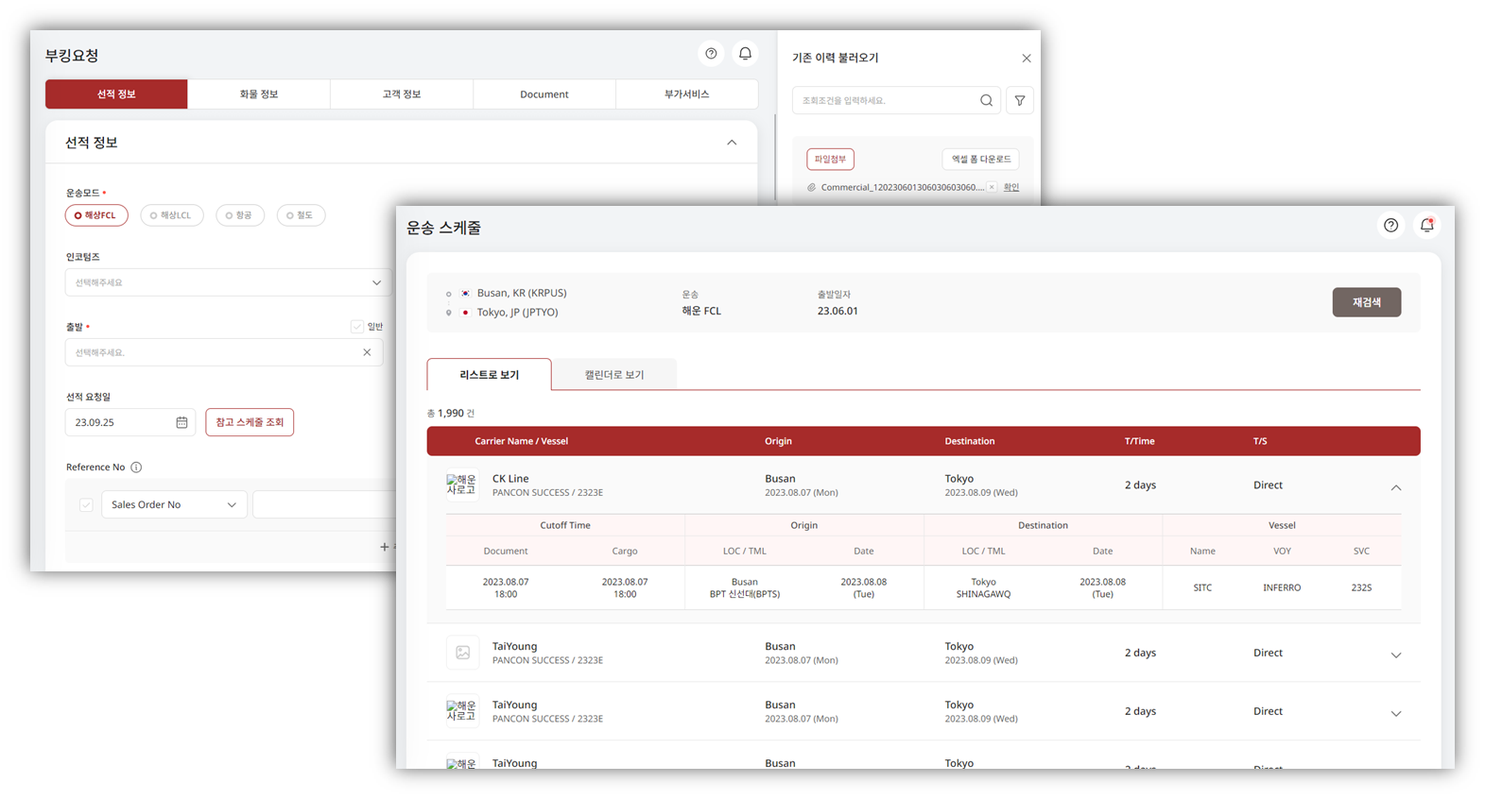
Task: Open the filter icon in history panel
Action: pyautogui.click(x=1019, y=100)
